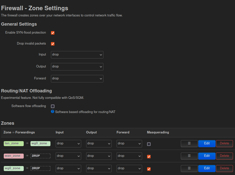Click the green lan_zone badge
This screenshot has width=235, height=175.
pyautogui.click(x=14, y=144)
